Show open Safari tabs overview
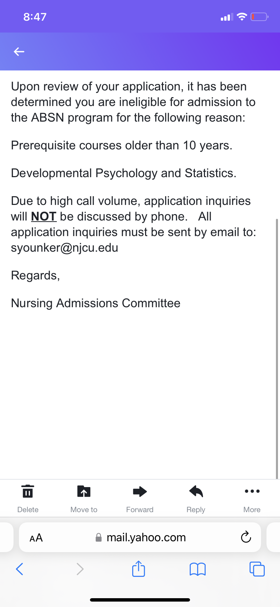 pyautogui.click(x=257, y=569)
